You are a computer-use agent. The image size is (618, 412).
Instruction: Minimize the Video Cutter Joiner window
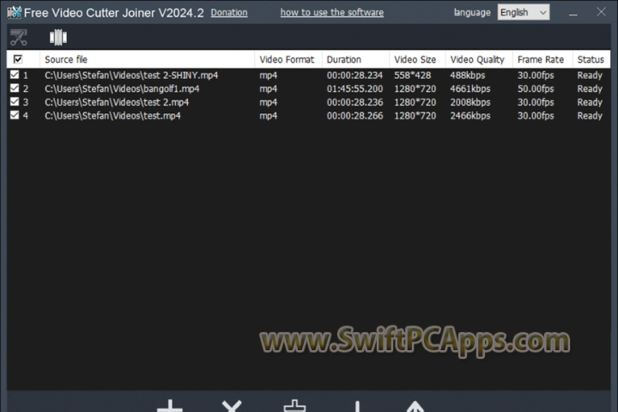[573, 13]
